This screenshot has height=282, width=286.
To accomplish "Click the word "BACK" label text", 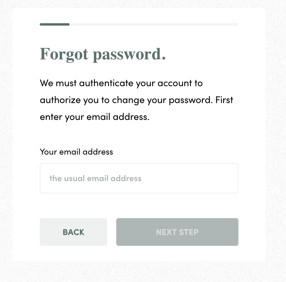I will click(x=73, y=232).
